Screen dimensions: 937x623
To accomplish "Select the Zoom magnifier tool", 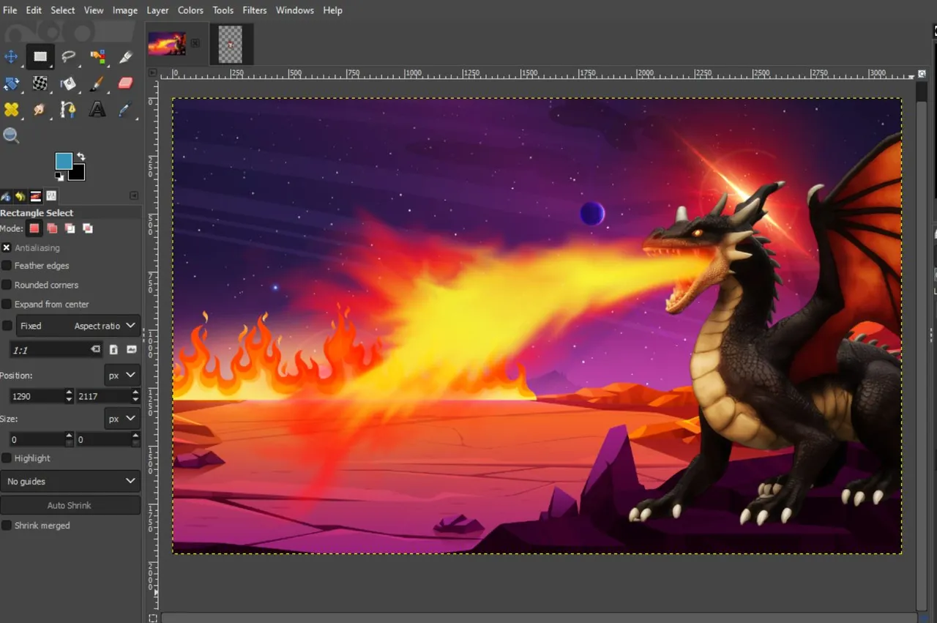I will pos(11,135).
